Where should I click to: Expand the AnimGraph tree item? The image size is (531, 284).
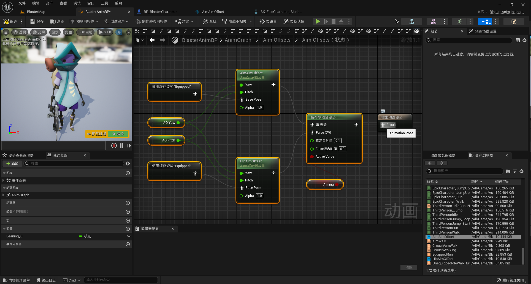(x=3, y=195)
